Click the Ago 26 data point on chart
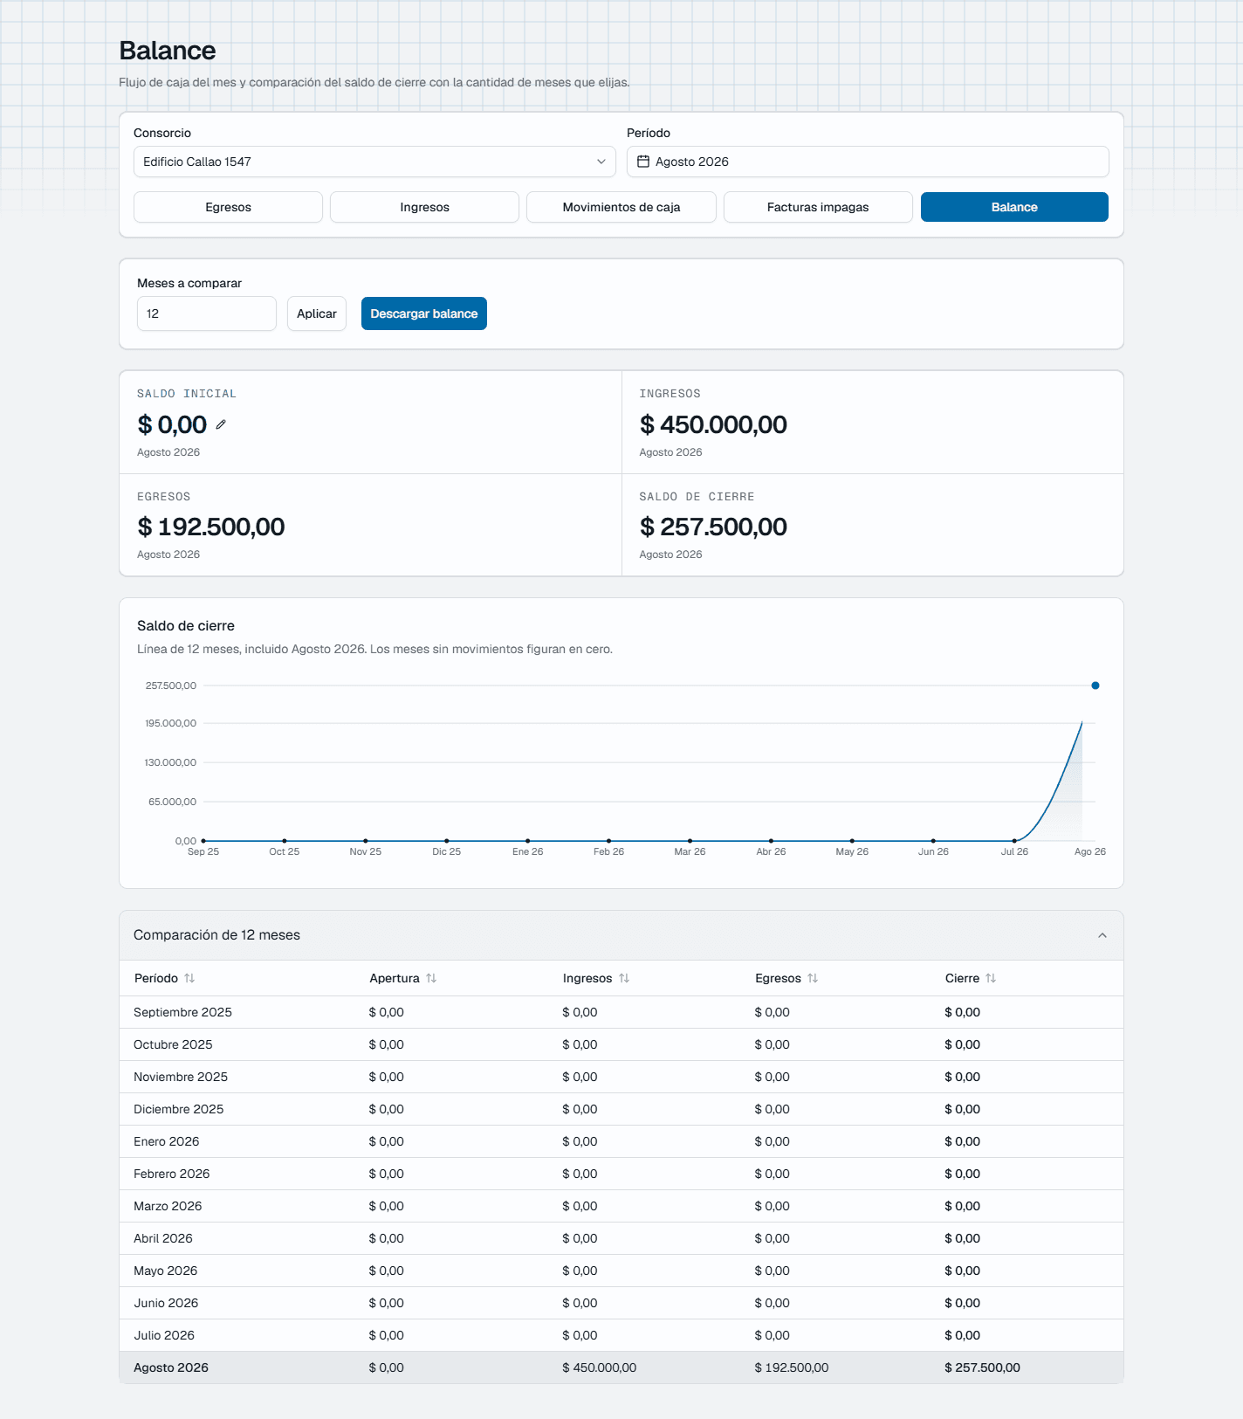The height and width of the screenshot is (1419, 1243). pyautogui.click(x=1095, y=685)
